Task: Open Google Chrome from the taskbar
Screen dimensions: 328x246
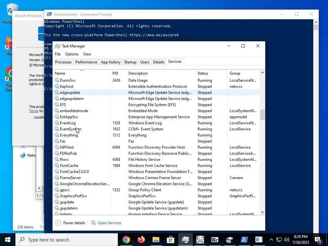Action: click(x=126, y=240)
